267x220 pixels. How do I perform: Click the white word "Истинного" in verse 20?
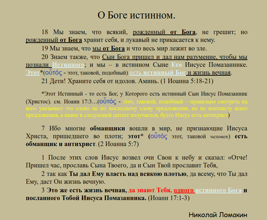pyautogui.click(x=68, y=65)
